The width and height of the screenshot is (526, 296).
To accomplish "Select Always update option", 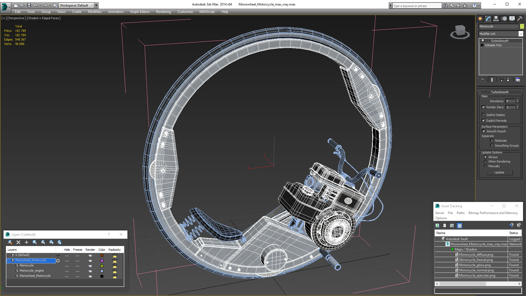I will 485,157.
